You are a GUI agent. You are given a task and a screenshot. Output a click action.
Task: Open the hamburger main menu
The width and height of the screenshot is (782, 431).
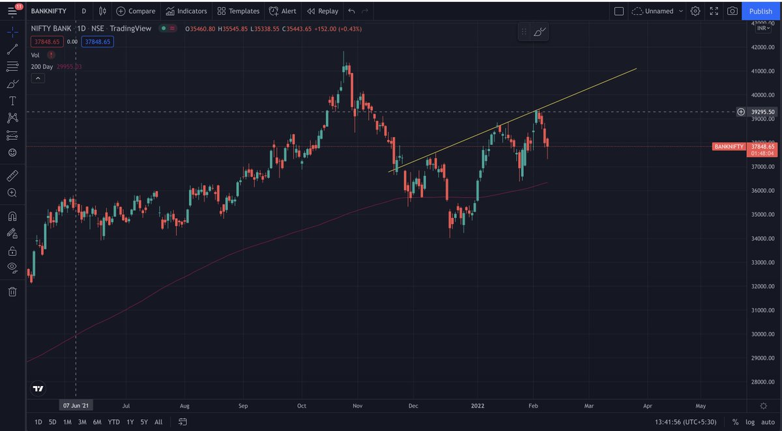tap(12, 11)
